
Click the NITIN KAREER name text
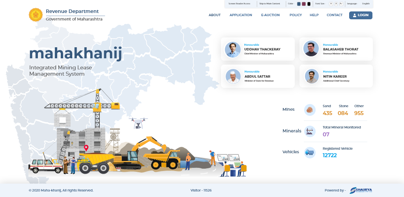coord(335,76)
